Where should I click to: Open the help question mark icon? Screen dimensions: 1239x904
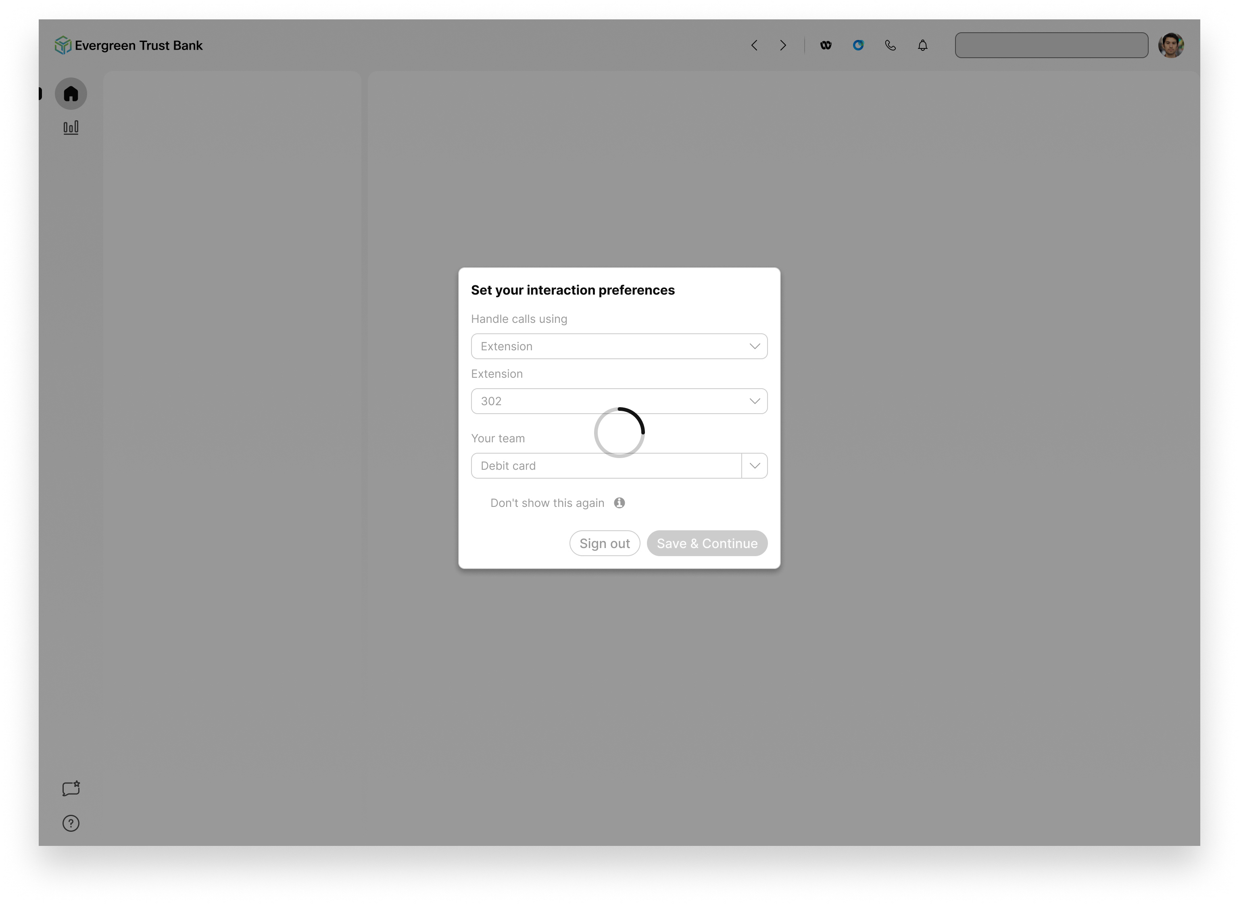pyautogui.click(x=71, y=823)
